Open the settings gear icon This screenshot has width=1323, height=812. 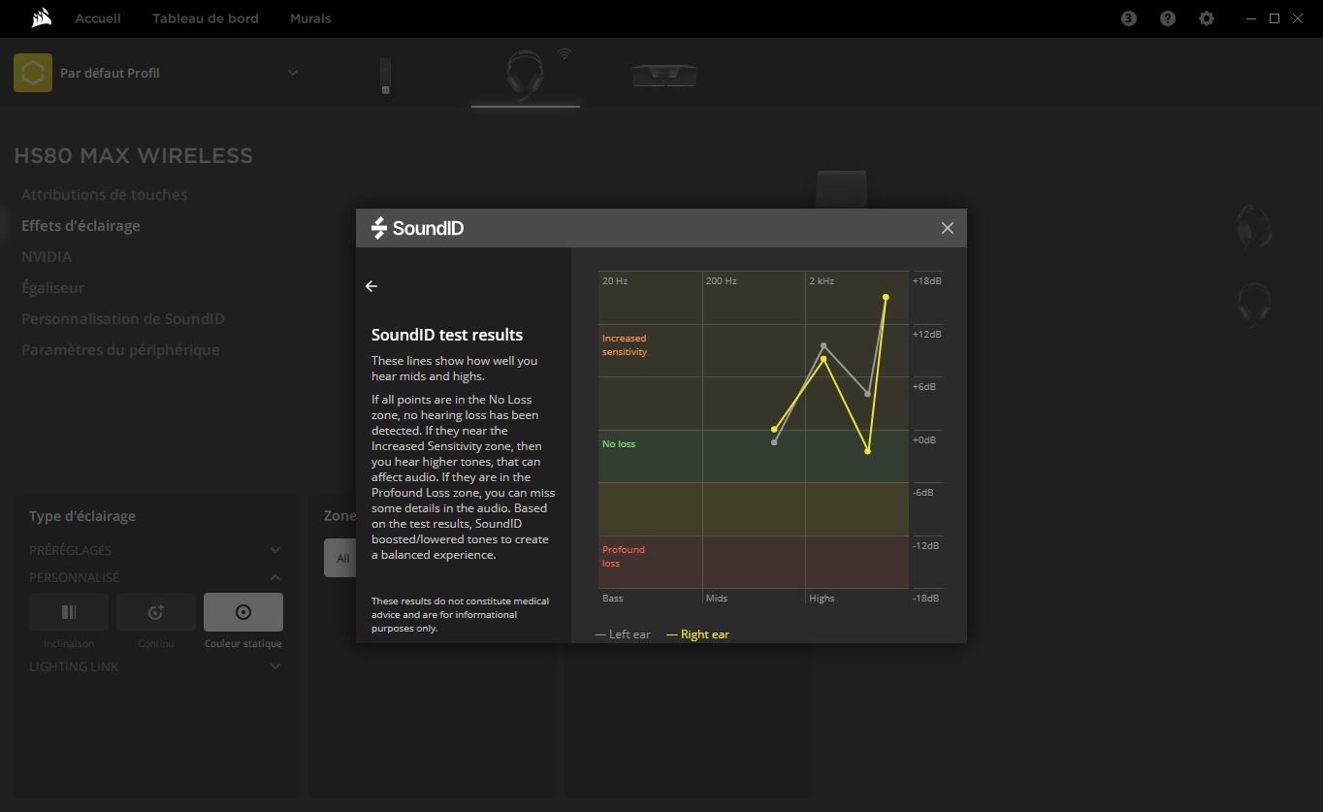coord(1207,18)
